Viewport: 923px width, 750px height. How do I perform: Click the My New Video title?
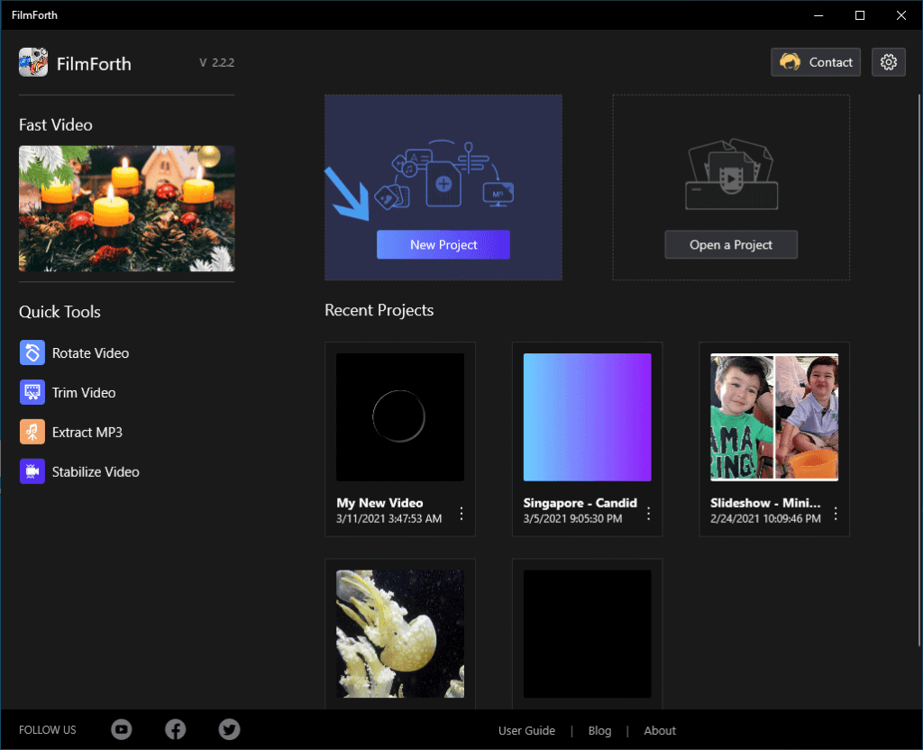[x=379, y=503]
